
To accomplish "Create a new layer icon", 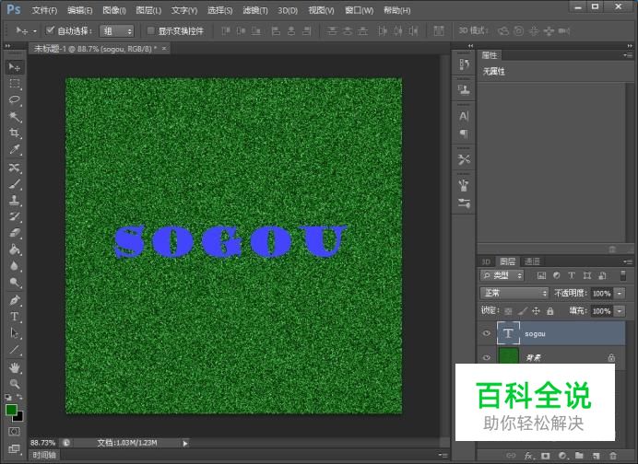I will pyautogui.click(x=597, y=456).
